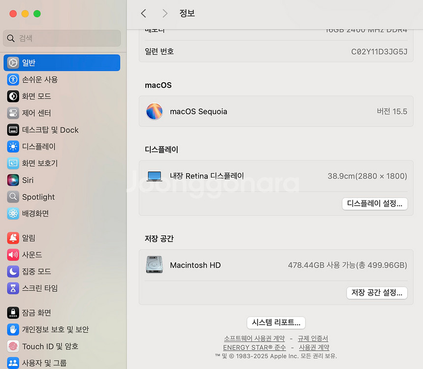The width and height of the screenshot is (423, 369).
Task: Click the Macintosh HD label
Action: click(195, 265)
